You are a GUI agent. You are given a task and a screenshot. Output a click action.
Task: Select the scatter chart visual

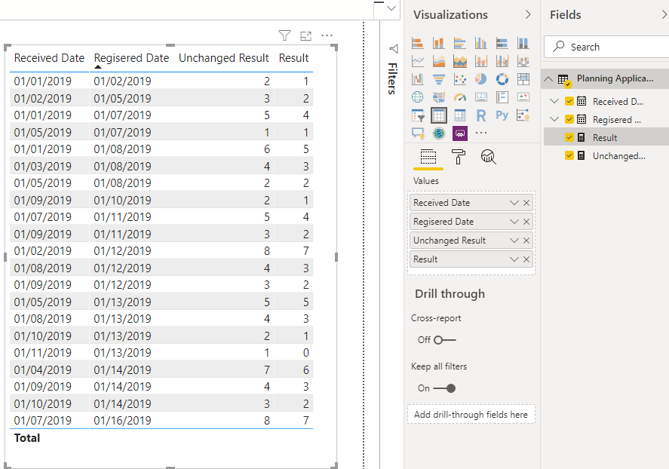pos(460,79)
